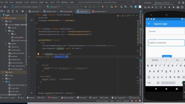This screenshot has height=104, width=185.
Task: Open the device selector AOSP on IA Emulator dropdown
Action: click(26, 7)
